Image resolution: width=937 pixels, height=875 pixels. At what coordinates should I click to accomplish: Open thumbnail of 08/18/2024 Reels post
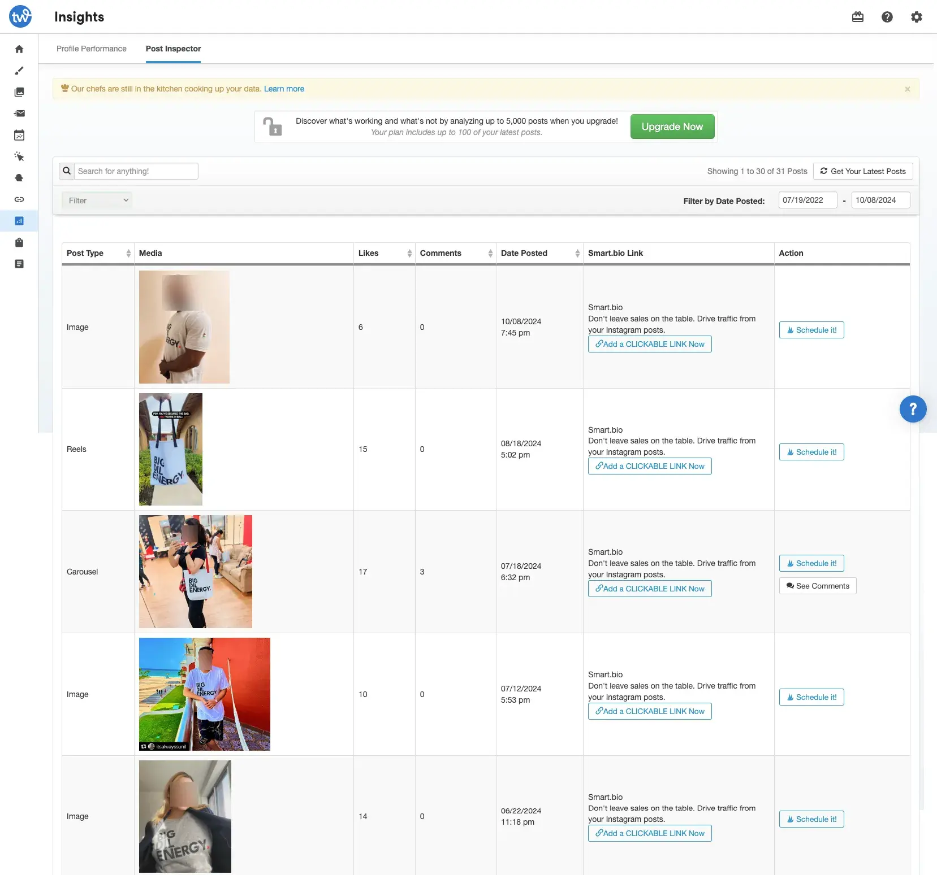coord(171,449)
